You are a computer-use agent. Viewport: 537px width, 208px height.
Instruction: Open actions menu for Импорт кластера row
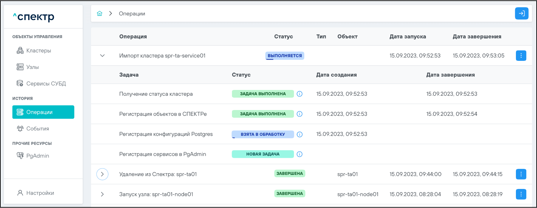[x=521, y=56]
